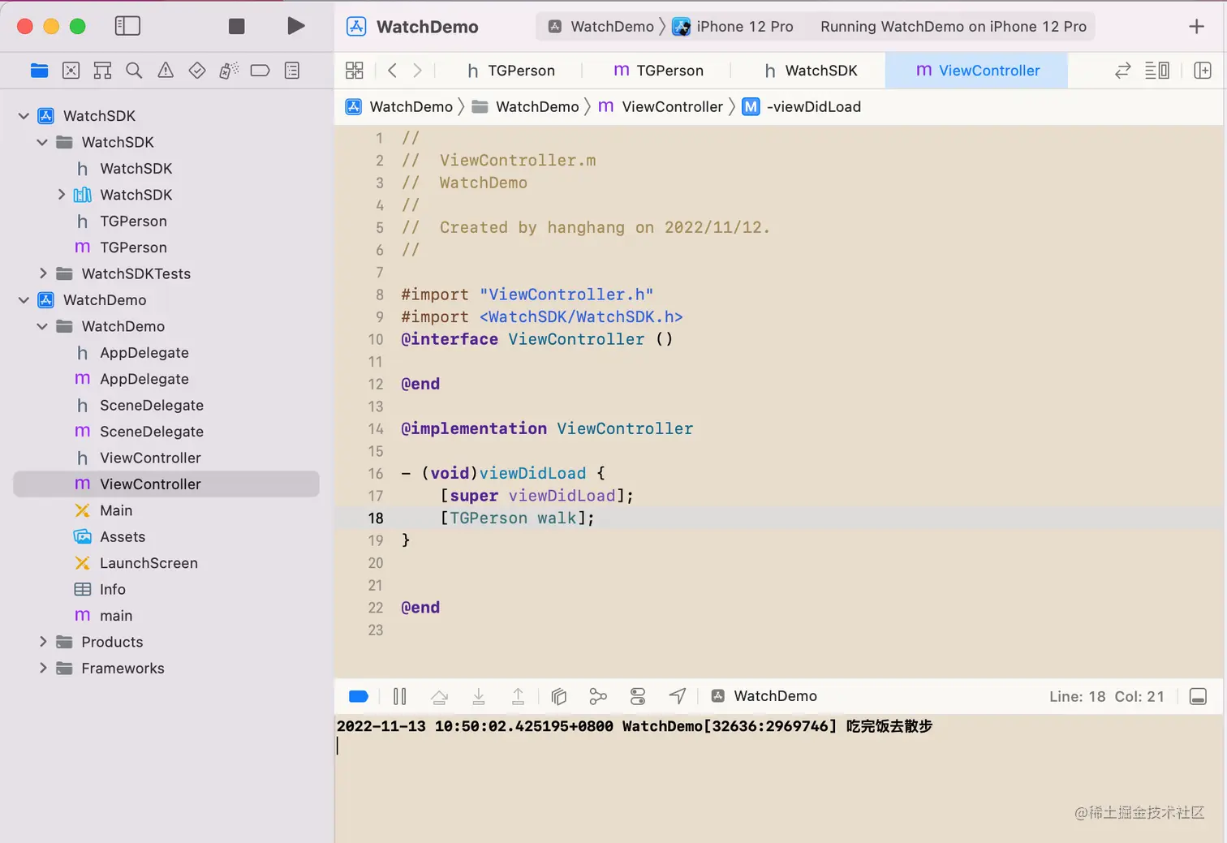Switch to the WatchSDK header tab
This screenshot has height=843, width=1227.
click(x=810, y=71)
